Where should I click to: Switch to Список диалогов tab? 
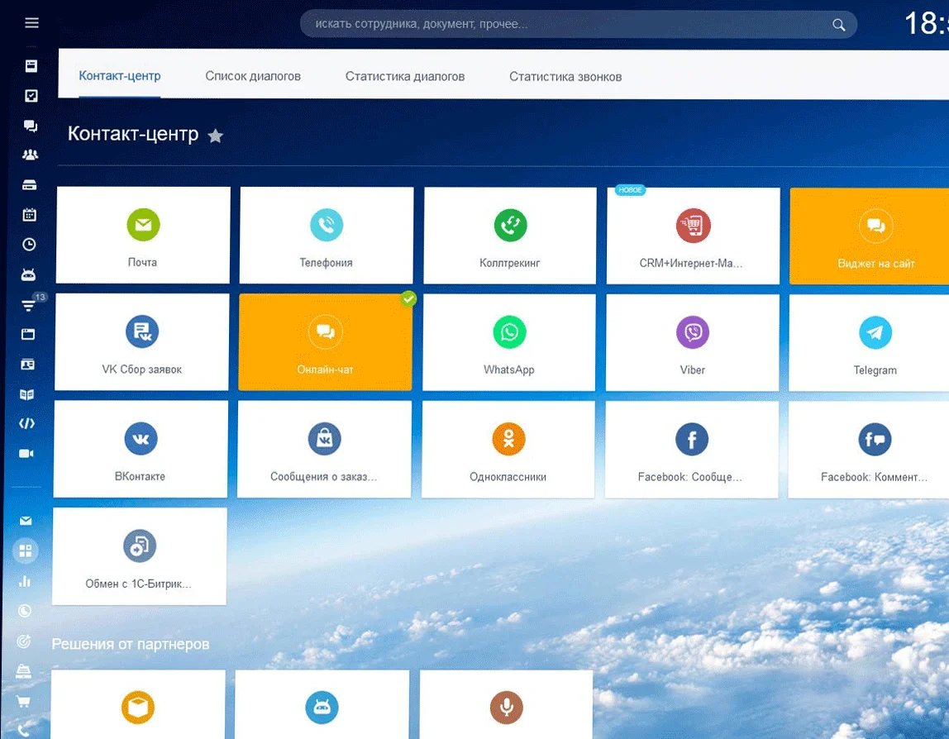(253, 77)
